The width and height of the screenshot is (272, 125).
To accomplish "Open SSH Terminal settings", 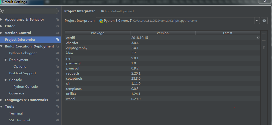I will (x=19, y=120).
